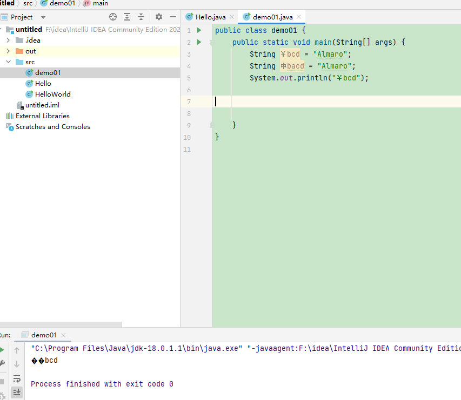Expand the out folder
The image size is (461, 400).
8,51
